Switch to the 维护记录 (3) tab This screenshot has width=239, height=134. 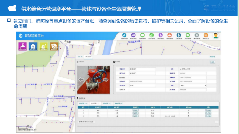coord(95,104)
